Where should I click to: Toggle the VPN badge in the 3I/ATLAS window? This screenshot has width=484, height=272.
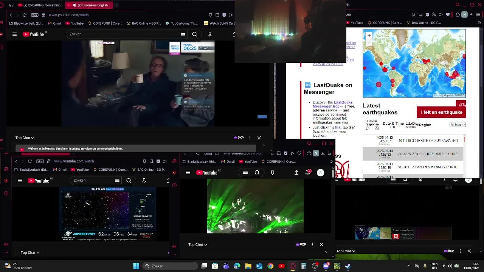(x=40, y=161)
